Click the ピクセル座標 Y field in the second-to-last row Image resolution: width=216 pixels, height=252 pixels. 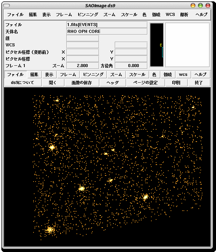tap(131, 59)
